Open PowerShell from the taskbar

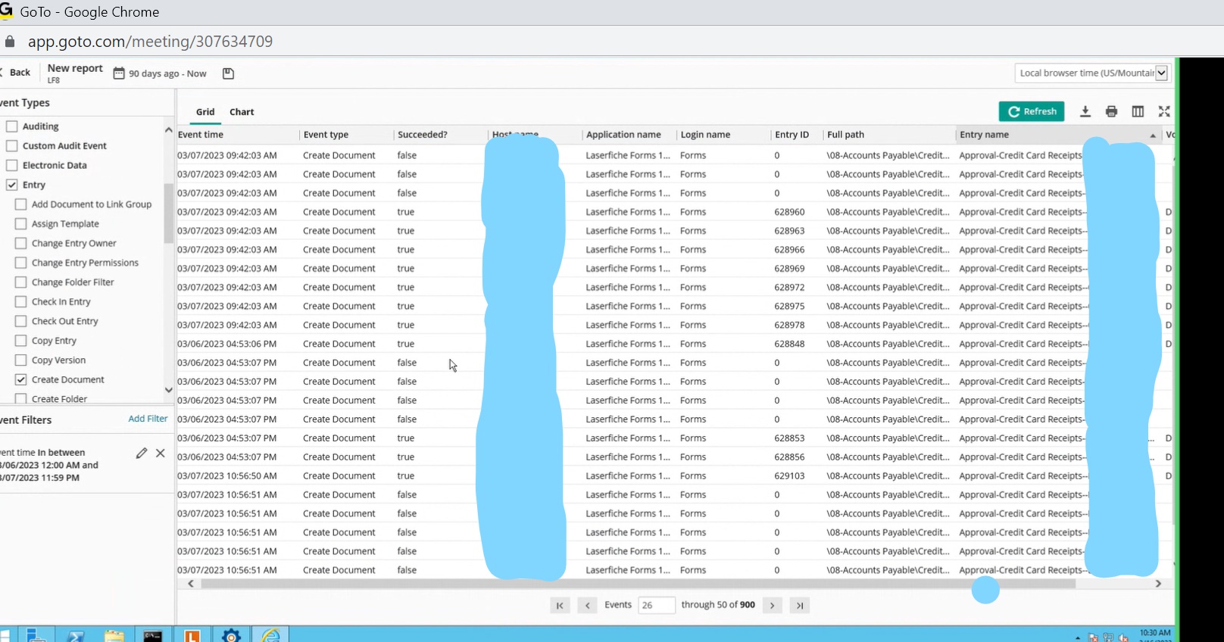click(75, 634)
